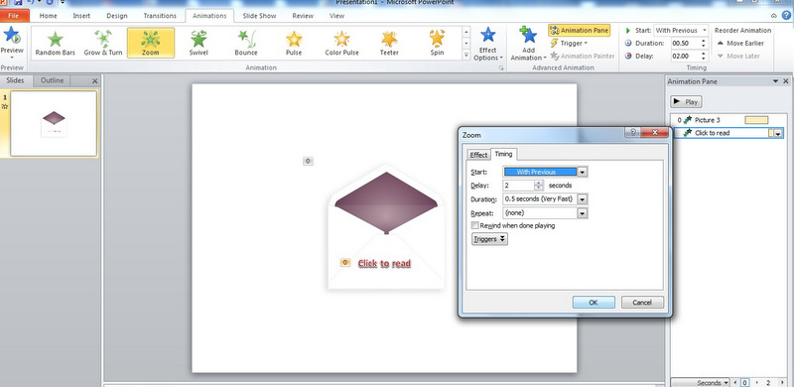Switch to the Home ribbon tab
The height and width of the screenshot is (387, 794).
(48, 16)
